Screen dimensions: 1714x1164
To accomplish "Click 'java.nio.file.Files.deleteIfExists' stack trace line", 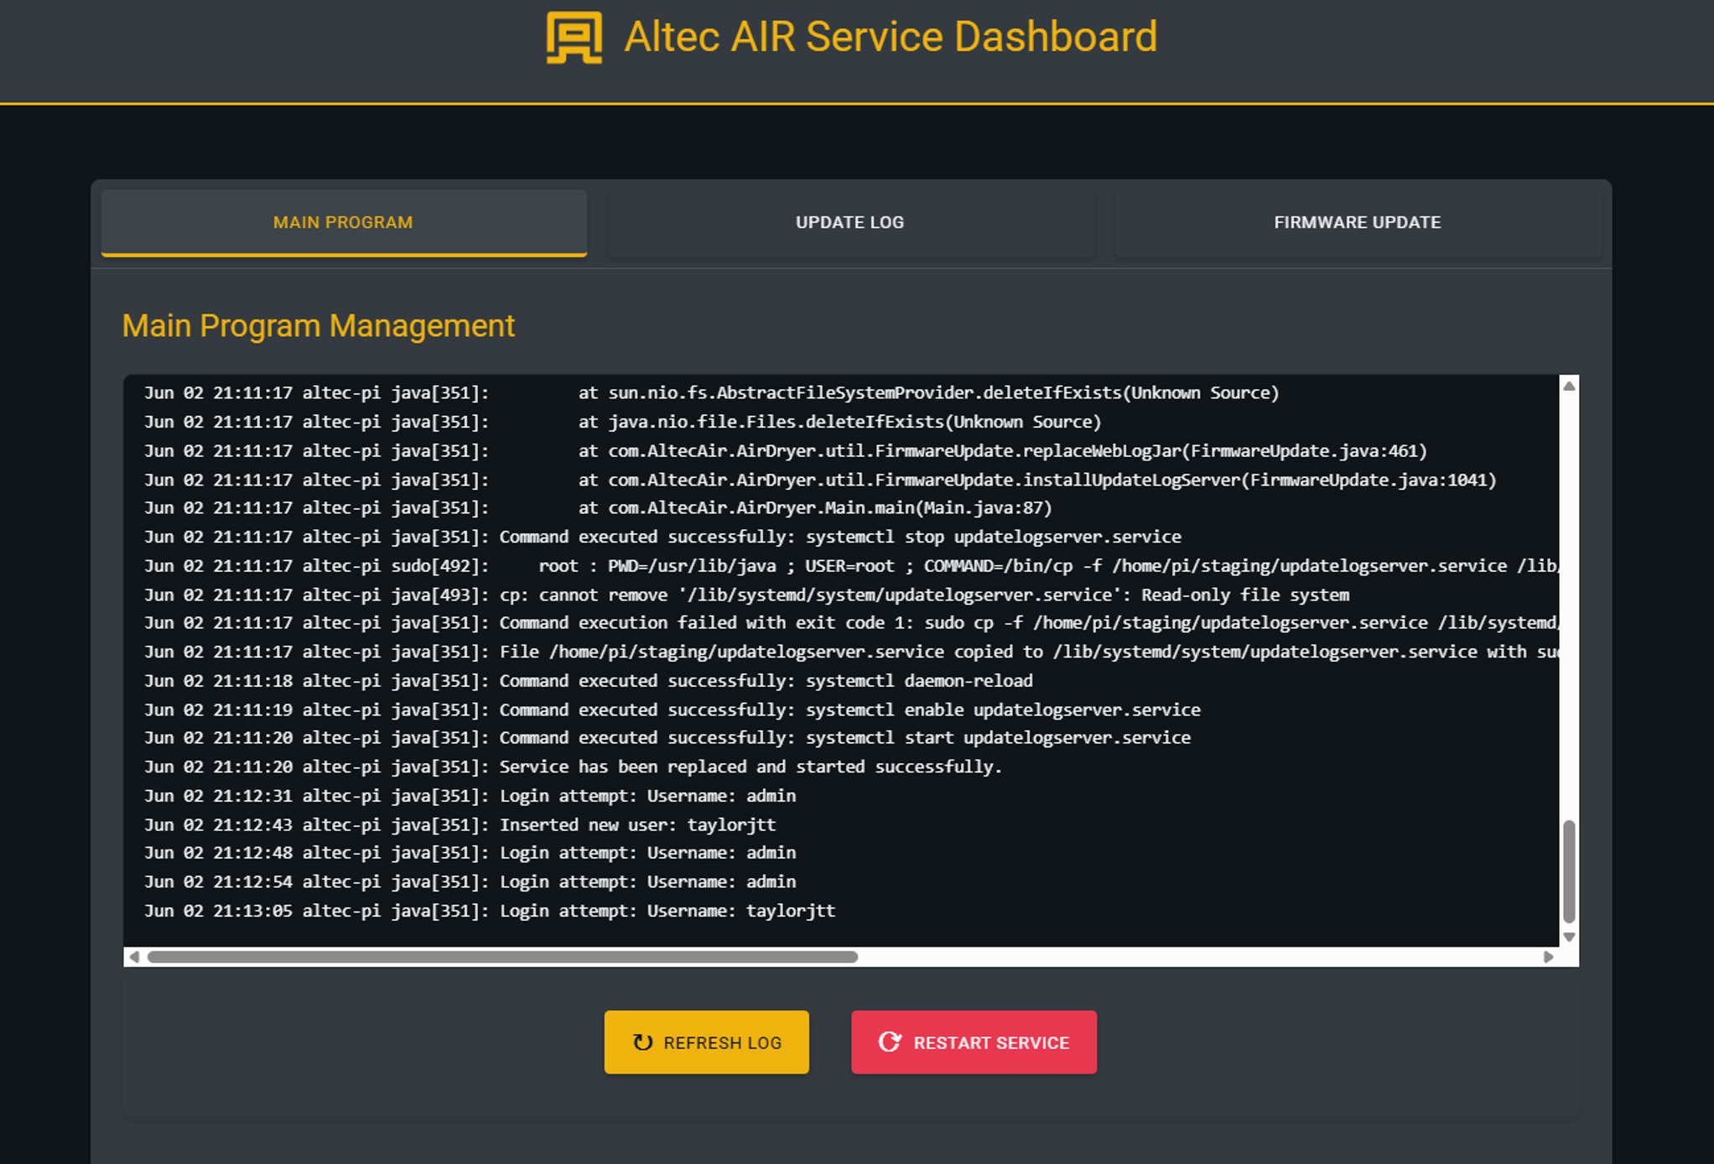I will [x=622, y=422].
